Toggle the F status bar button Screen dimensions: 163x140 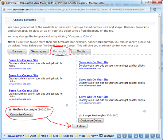click(x=130, y=136)
